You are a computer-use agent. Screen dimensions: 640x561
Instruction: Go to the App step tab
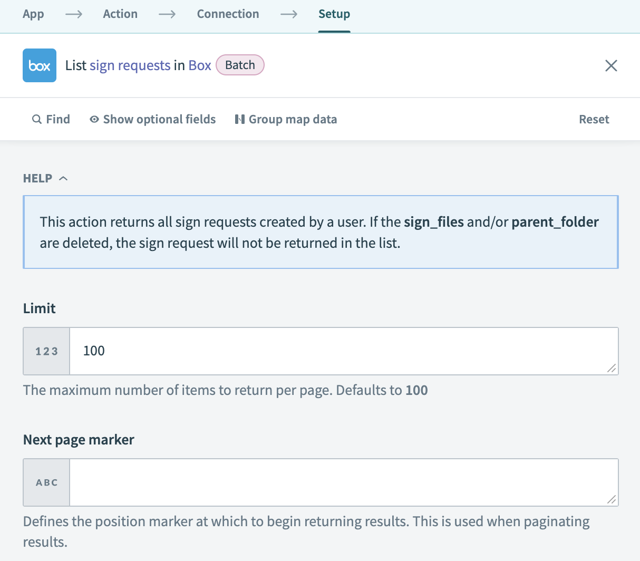(33, 14)
